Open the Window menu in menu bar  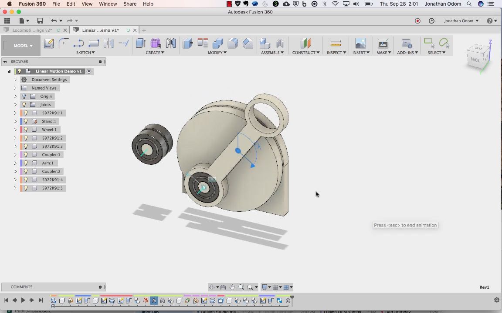(108, 4)
